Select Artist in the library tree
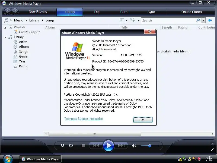 (23, 42)
